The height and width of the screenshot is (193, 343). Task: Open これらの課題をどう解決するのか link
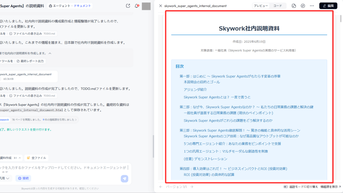coord(228,121)
